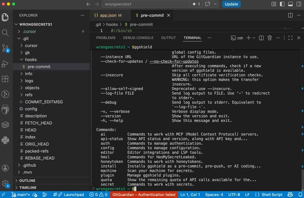Image resolution: width=304 pixels, height=198 pixels.
Task: Expand the cursor folder under .git
Action: pos(52,46)
